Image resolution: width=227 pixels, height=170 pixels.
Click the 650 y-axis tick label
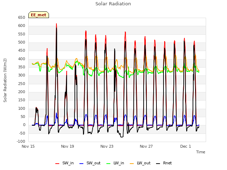22,17
